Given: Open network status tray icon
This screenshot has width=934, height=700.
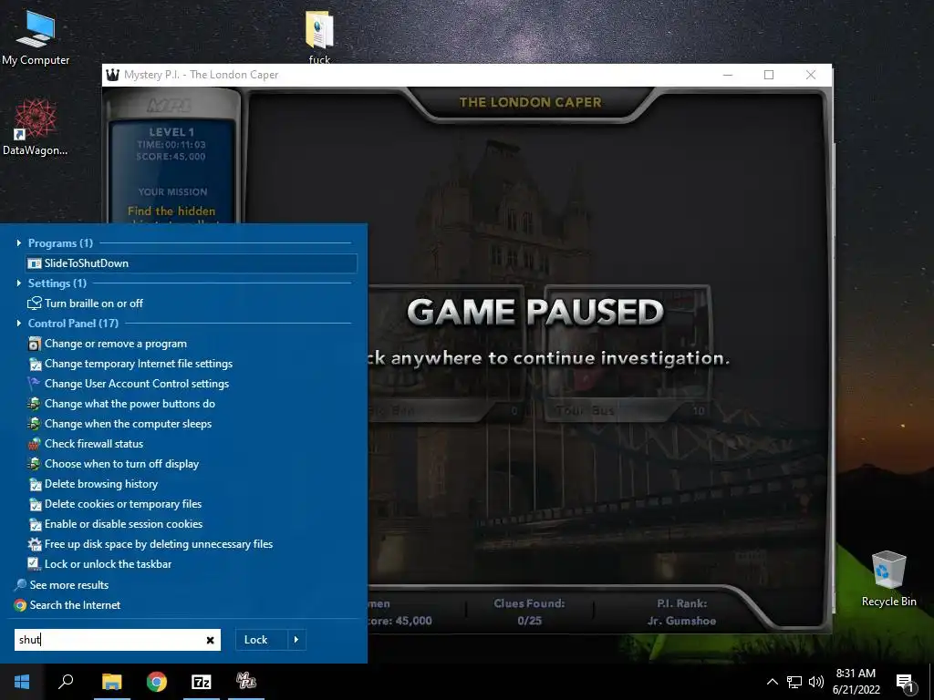Looking at the screenshot, I should [794, 682].
